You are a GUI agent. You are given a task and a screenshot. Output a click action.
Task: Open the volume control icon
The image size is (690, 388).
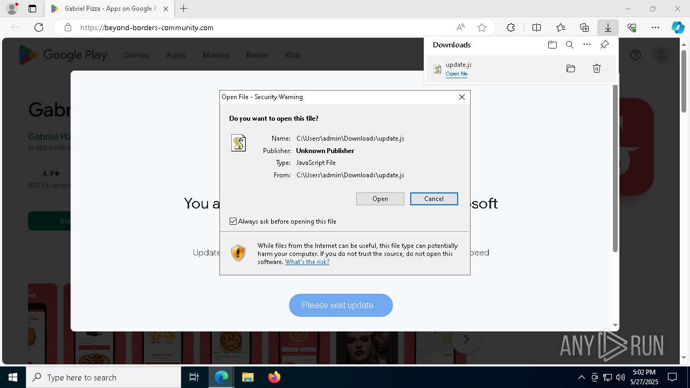tap(620, 377)
